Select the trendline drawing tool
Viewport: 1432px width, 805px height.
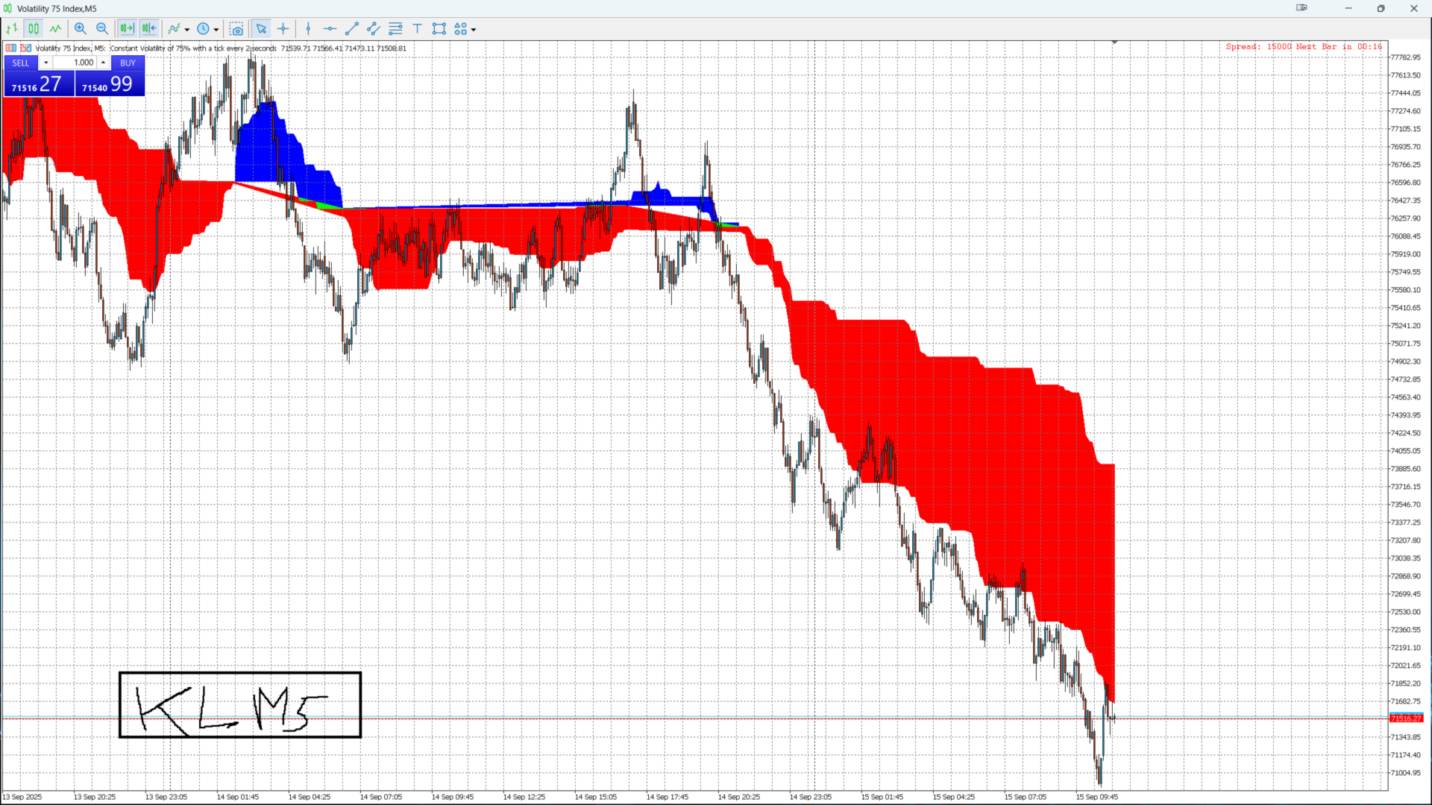point(352,29)
